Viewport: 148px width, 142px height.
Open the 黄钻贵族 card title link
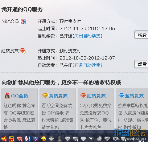click(58, 96)
